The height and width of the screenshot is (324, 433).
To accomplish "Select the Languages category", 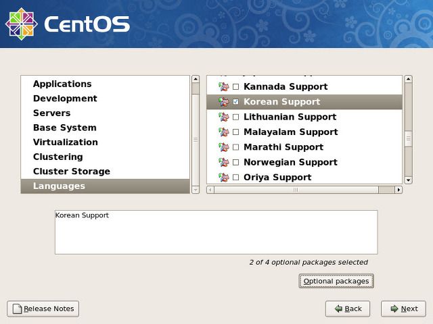I will click(106, 186).
